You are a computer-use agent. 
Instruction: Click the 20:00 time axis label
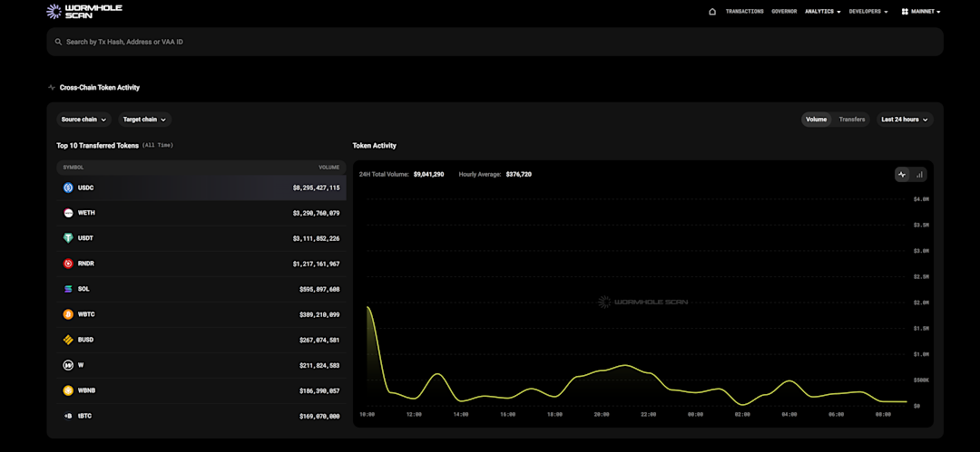tap(602, 415)
